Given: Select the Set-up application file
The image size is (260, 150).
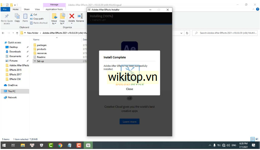Looking at the screenshot, I should (x=40, y=61).
